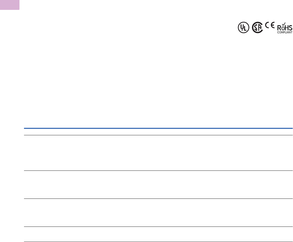Viewport: 293px width, 242px height.
Task: Click the letters UL inside the circular logo
Action: (x=243, y=27)
